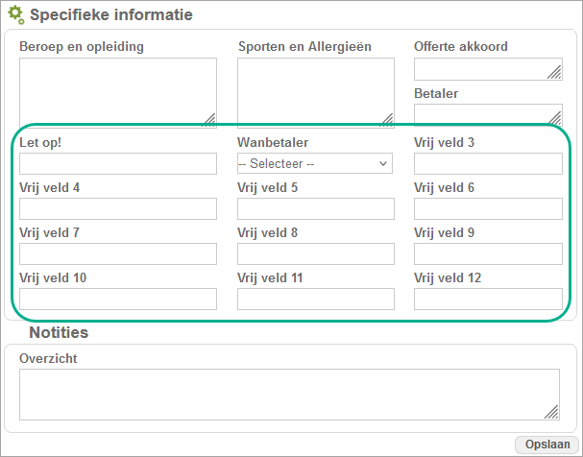Focus the Vrij veld 11 field

point(315,299)
